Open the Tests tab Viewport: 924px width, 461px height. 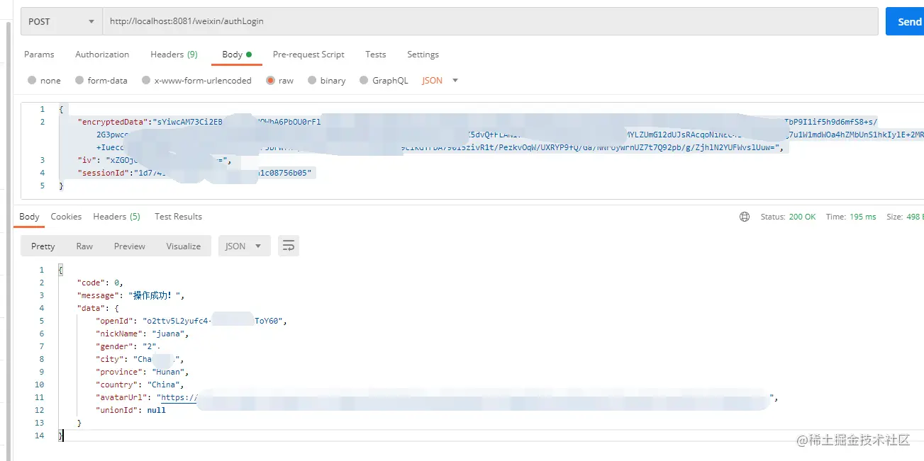(x=376, y=55)
